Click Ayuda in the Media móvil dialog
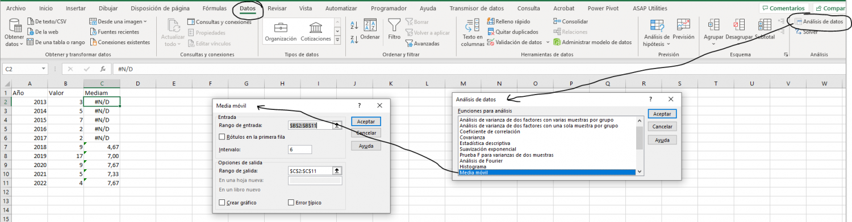This screenshot has height=222, width=852. [366, 146]
